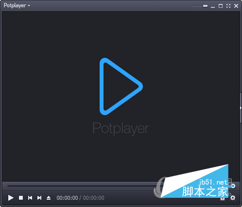Open a file with the eject button

[49, 198]
